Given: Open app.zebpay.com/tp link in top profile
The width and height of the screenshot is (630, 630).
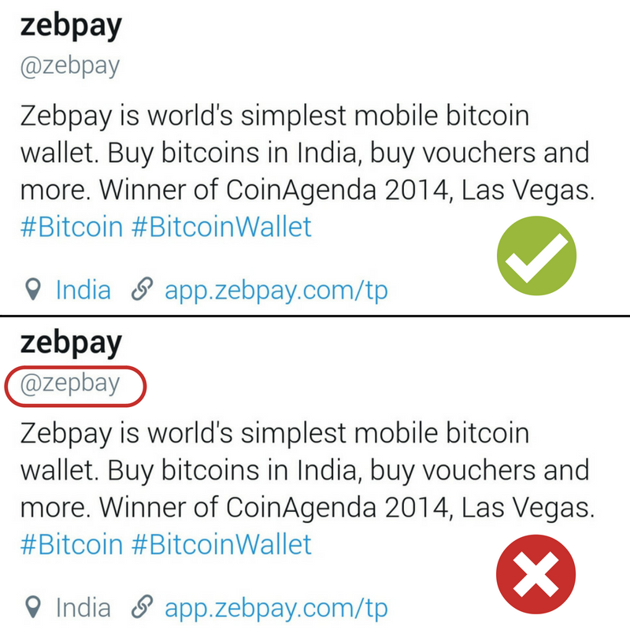Looking at the screenshot, I should click(x=276, y=291).
